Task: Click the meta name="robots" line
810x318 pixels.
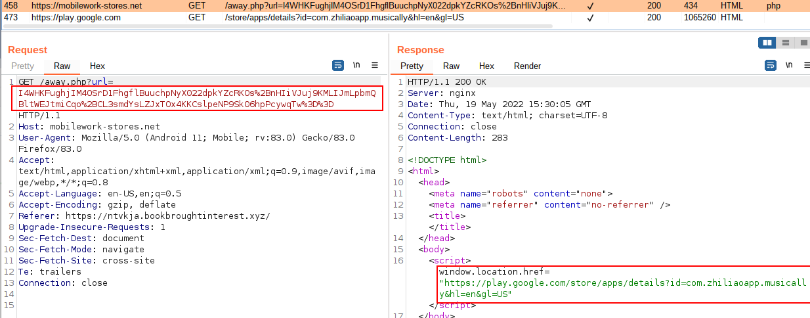Action: tap(521, 194)
